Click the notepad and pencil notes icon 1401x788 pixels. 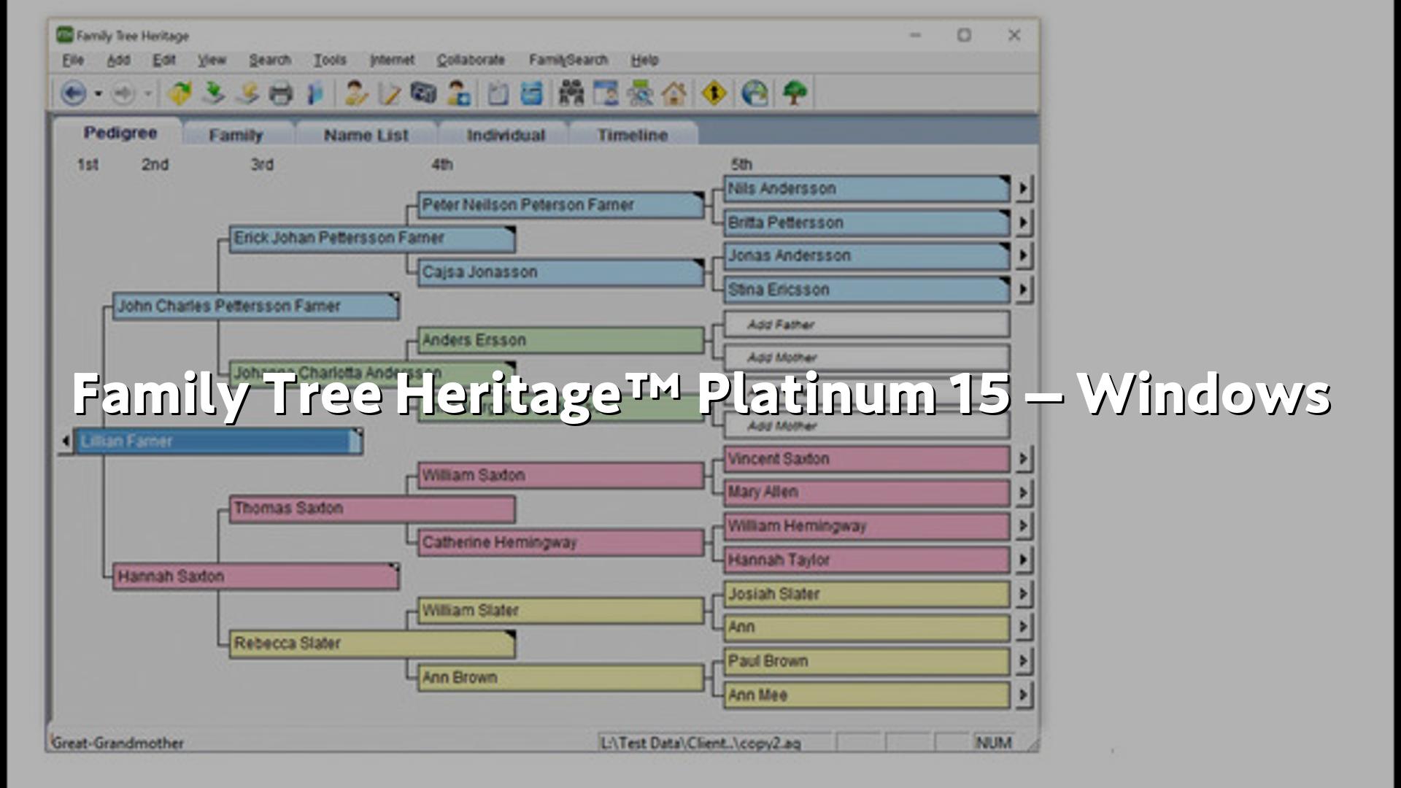[x=390, y=93]
